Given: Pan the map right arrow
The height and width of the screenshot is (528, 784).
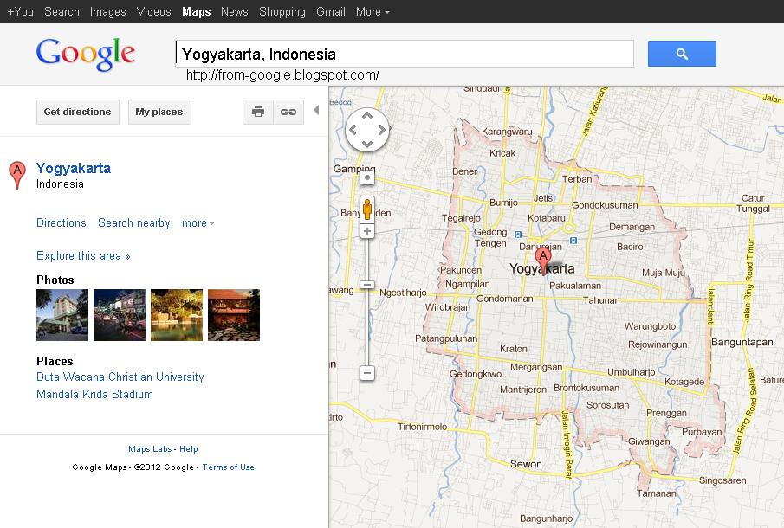Looking at the screenshot, I should [381, 130].
